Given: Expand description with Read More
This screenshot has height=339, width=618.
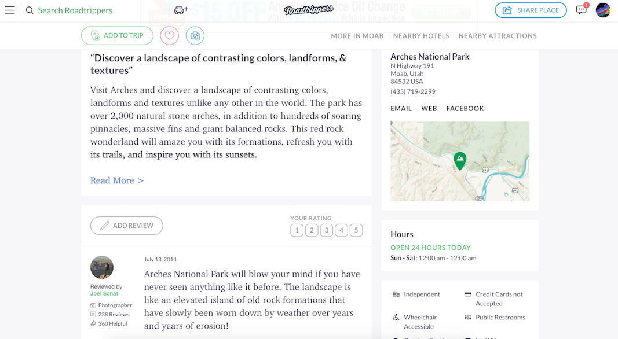Looking at the screenshot, I should pos(117,180).
